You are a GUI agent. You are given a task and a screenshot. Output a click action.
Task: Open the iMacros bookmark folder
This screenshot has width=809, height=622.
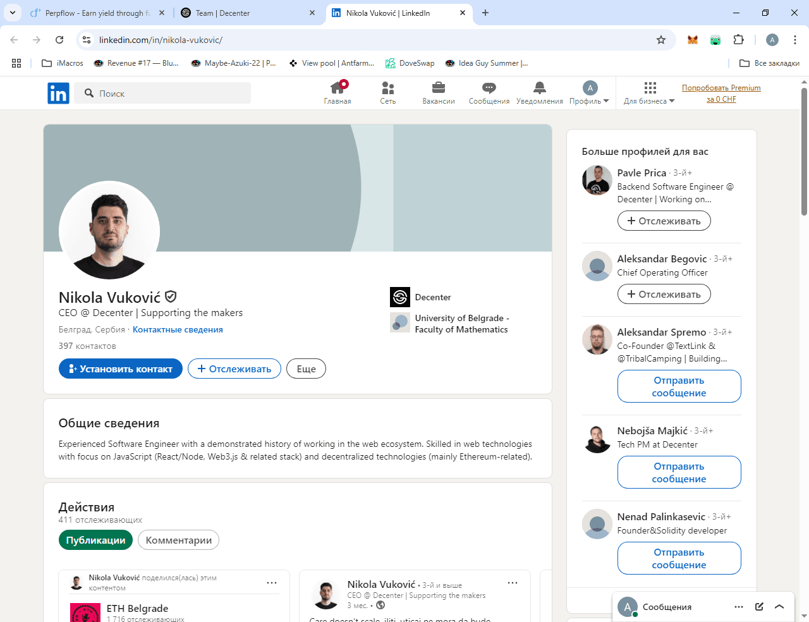tap(62, 63)
